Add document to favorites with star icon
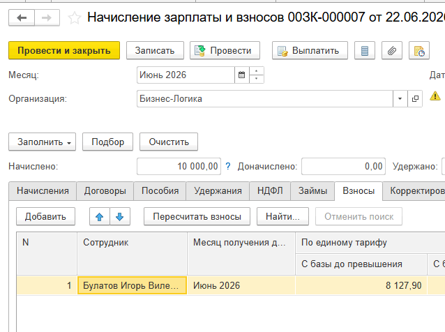Screen dimensions: 445x332 pos(75,18)
